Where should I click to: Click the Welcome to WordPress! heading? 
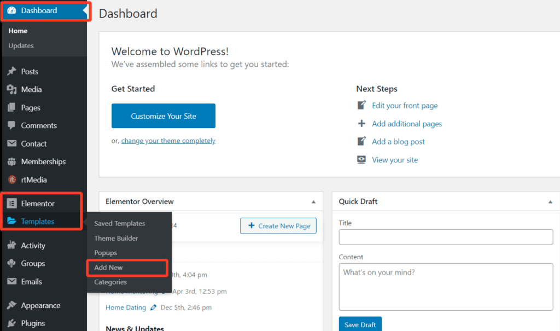coord(170,51)
